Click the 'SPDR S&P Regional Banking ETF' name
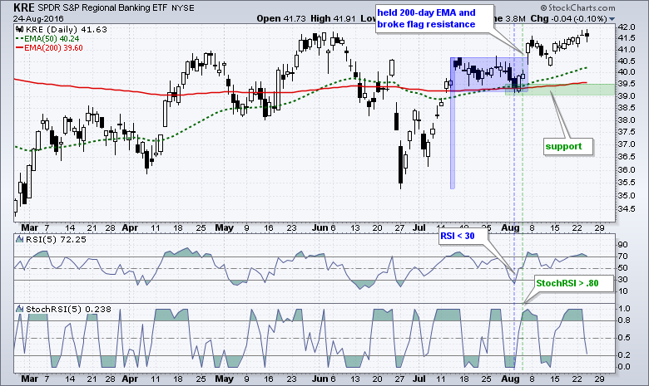 (103, 7)
